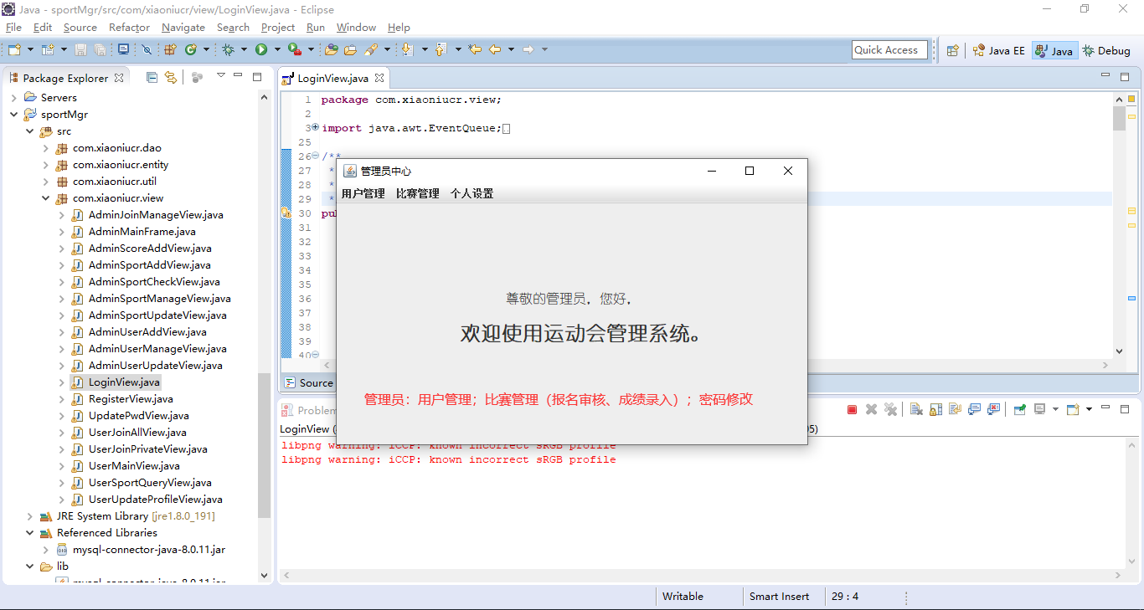Open the Window menu
1144x610 pixels.
(x=356, y=28)
